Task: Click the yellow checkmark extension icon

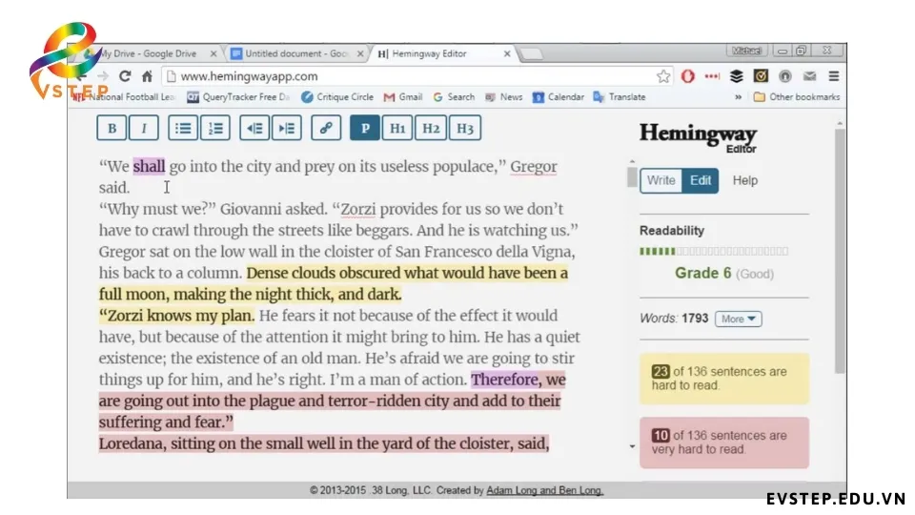Action: (761, 76)
